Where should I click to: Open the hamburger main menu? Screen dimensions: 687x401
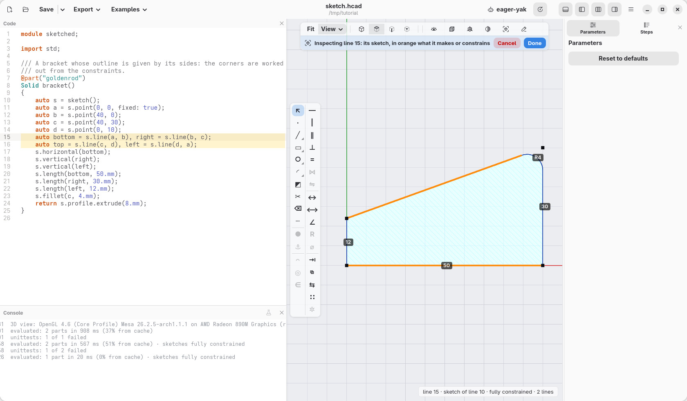[x=631, y=9]
